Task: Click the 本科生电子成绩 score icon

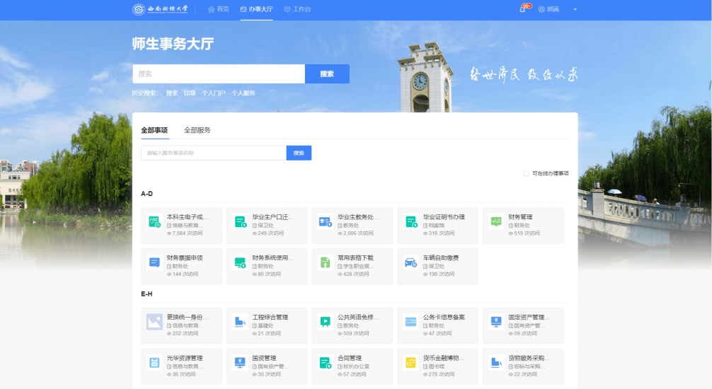Action: [154, 221]
